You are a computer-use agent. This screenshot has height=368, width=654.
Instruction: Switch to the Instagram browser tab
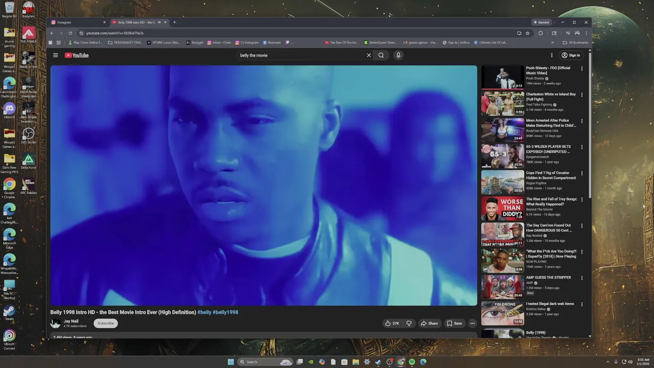pos(78,22)
